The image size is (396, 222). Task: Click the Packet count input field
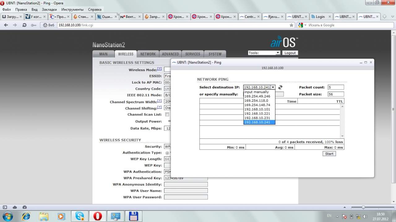point(336,87)
